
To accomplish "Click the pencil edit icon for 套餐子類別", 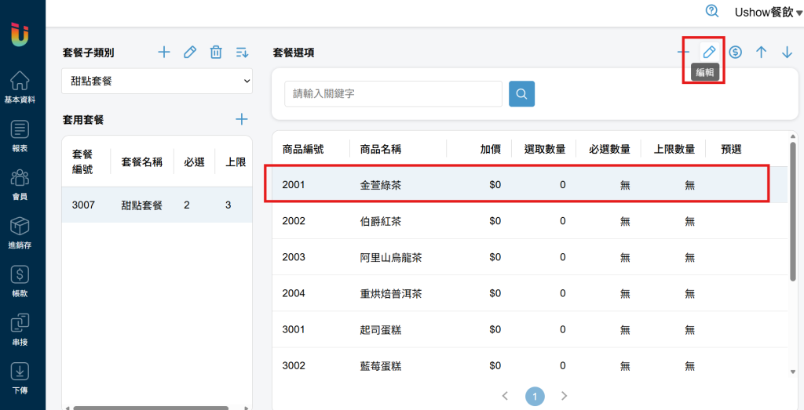I will (x=190, y=52).
